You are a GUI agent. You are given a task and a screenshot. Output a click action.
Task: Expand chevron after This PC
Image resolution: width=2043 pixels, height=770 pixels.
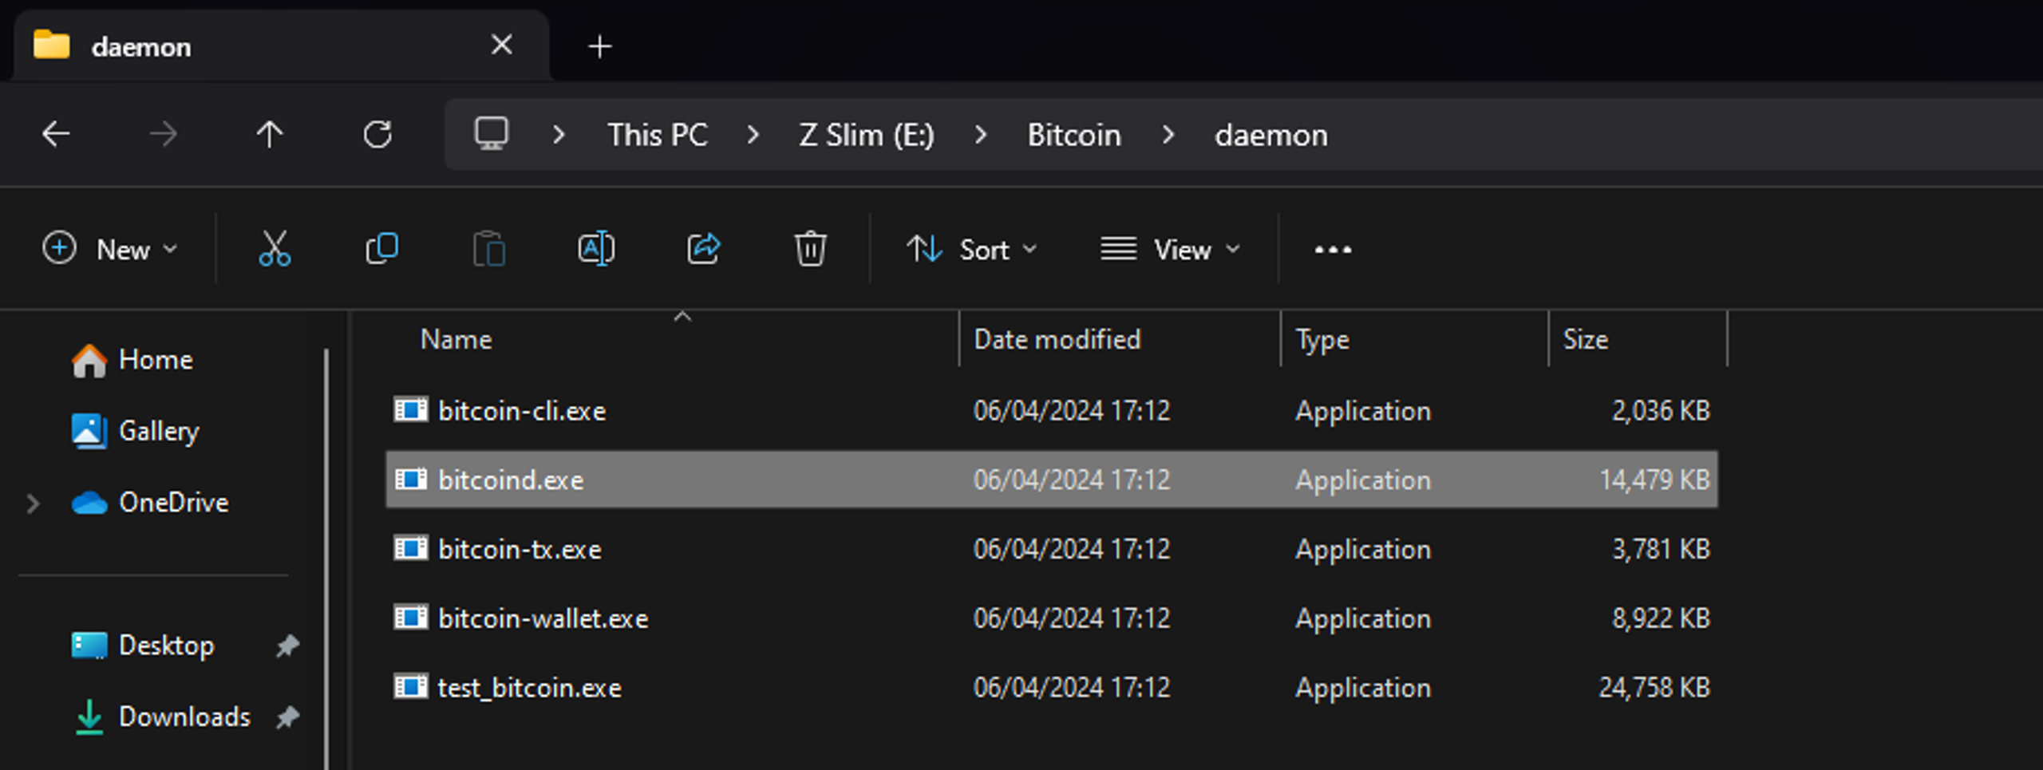tap(753, 135)
